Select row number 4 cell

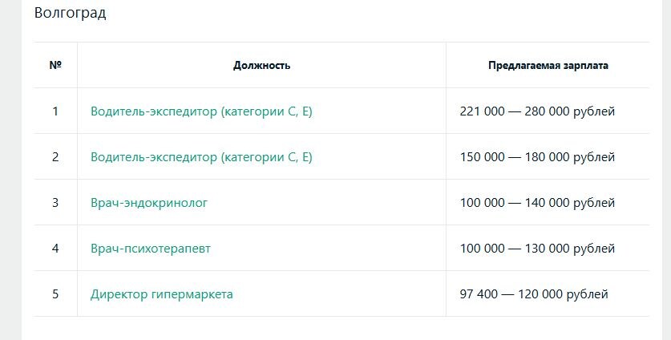pos(55,249)
